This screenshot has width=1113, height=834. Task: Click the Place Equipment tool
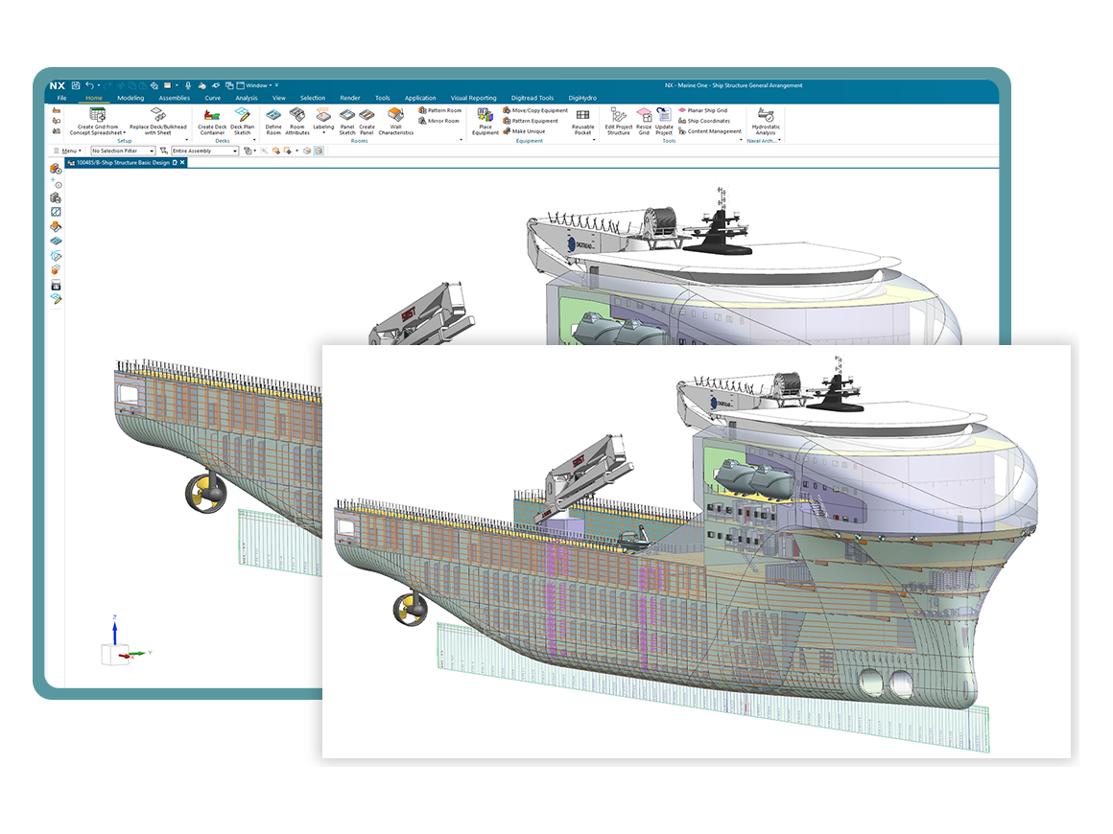point(485,122)
